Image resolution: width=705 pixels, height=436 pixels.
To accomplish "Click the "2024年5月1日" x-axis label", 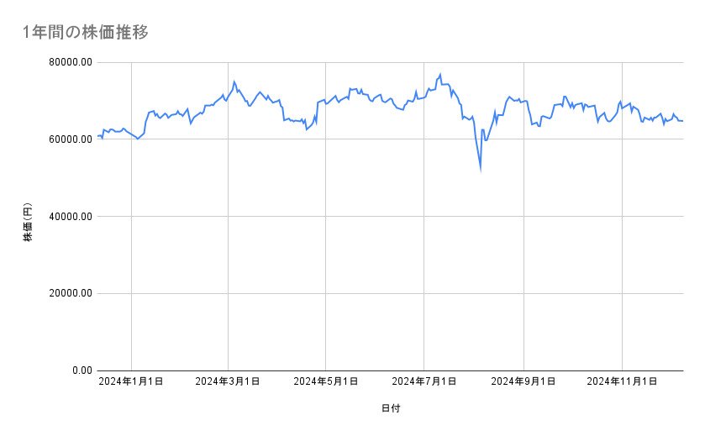I will pyautogui.click(x=326, y=382).
